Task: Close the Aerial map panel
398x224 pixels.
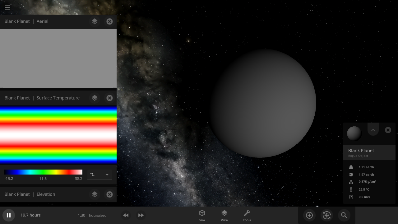Action: point(109,21)
